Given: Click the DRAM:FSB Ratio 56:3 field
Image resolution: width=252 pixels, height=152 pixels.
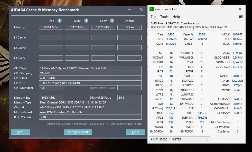Looking at the screenshot, I should [129, 98].
